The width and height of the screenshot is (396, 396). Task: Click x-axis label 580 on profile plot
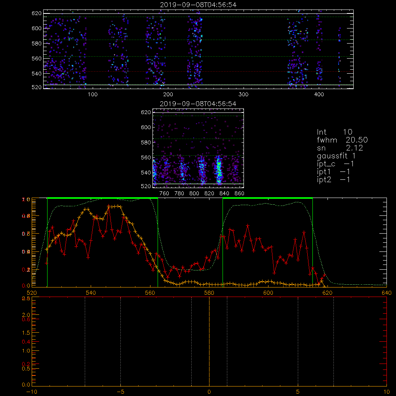(x=209, y=293)
